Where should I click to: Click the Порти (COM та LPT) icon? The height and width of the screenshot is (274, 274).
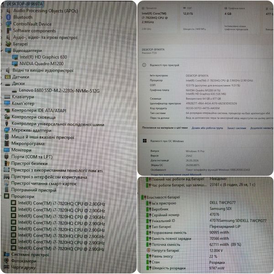pyautogui.click(x=6, y=156)
